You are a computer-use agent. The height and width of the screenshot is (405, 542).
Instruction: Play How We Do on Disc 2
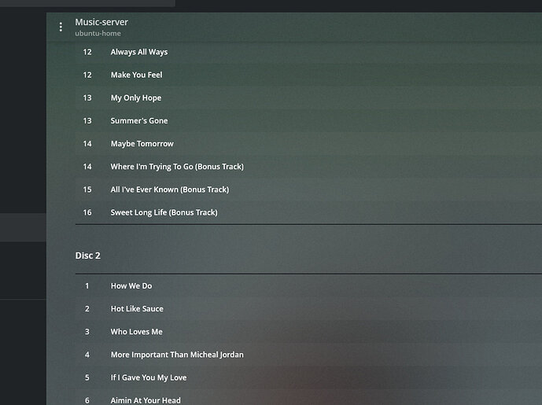[131, 285]
